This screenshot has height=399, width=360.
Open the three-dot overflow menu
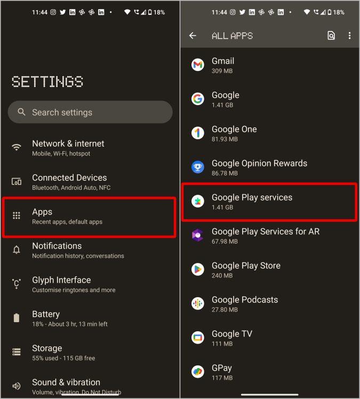[349, 36]
